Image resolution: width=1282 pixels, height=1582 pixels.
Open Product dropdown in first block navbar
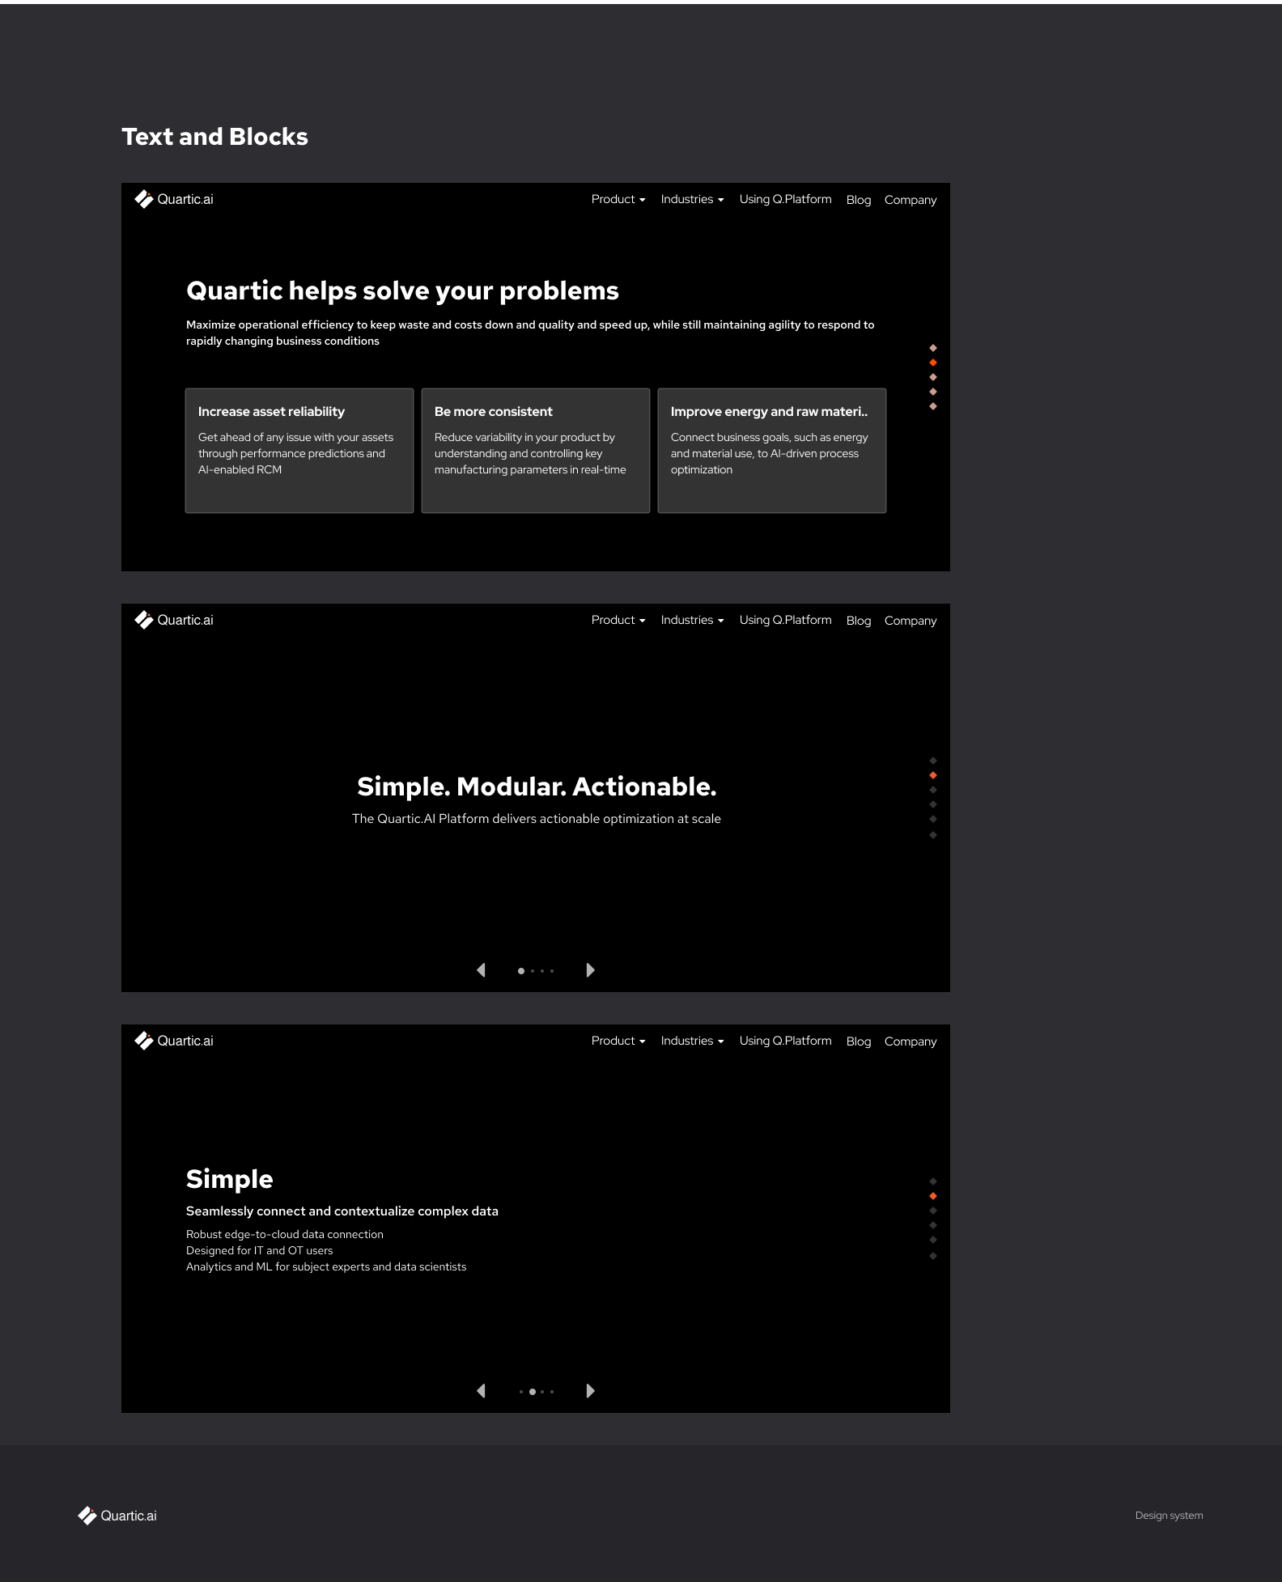pos(618,199)
